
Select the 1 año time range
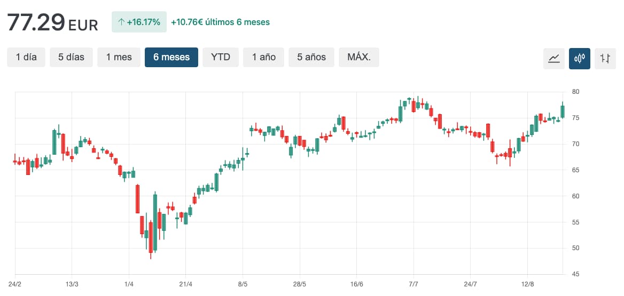pyautogui.click(x=263, y=57)
